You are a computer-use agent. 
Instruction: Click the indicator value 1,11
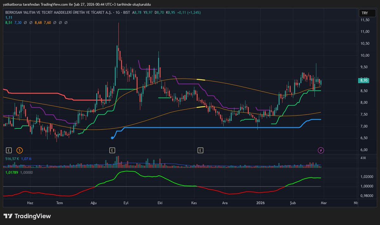click(9, 17)
